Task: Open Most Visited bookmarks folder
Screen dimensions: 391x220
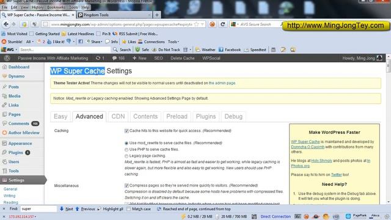Action: (x=14, y=34)
